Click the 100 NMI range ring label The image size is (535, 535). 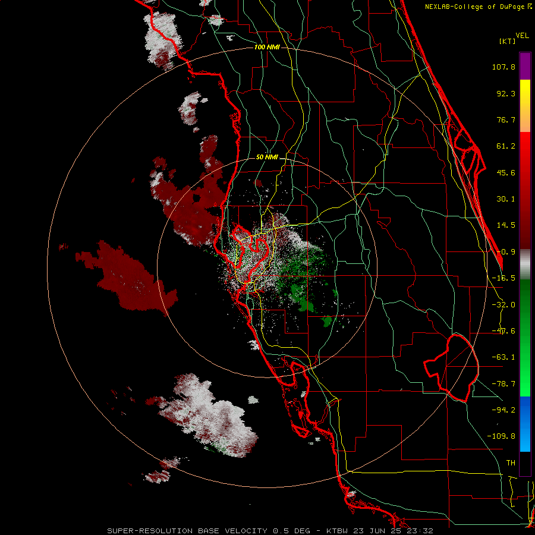tap(267, 47)
